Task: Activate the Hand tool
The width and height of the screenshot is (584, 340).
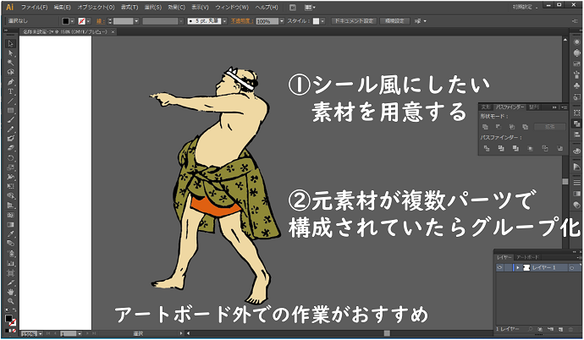Action: tap(10, 292)
